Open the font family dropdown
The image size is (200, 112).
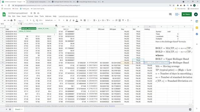pyautogui.click(x=50, y=20)
